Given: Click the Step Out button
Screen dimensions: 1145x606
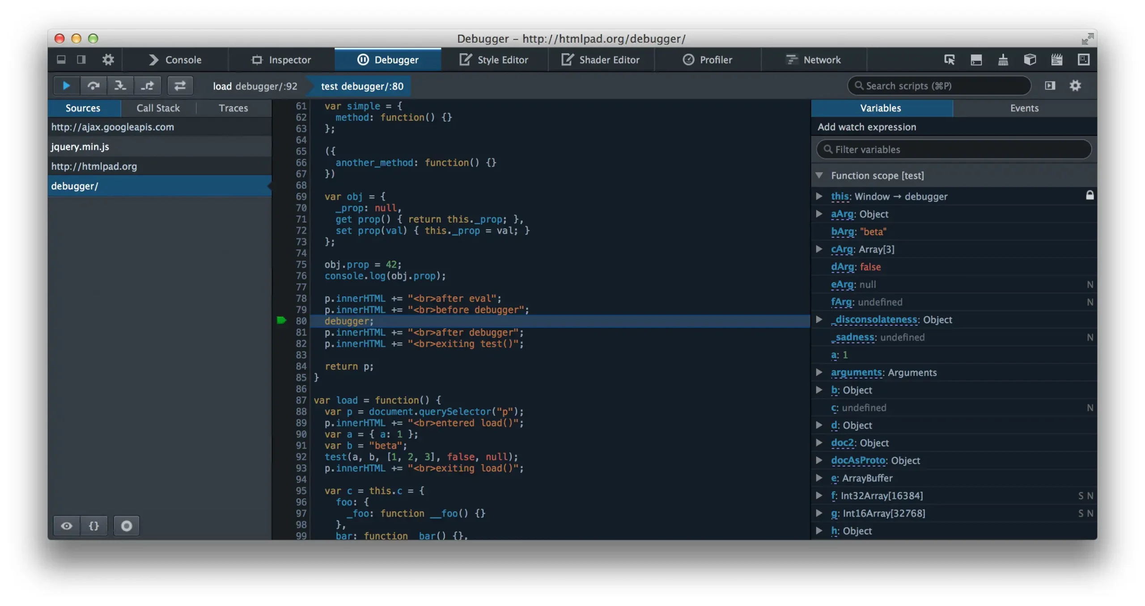Looking at the screenshot, I should (147, 85).
